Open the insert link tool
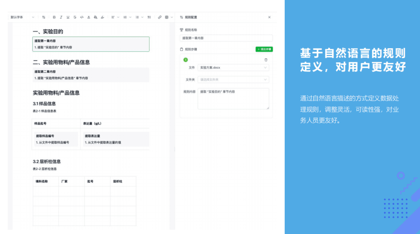This screenshot has height=234, width=420. pos(159,17)
